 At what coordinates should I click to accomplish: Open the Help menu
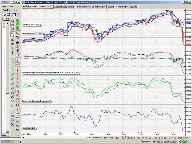(x=14, y=10)
